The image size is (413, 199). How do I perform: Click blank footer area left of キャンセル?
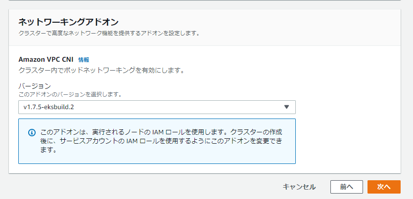coord(148,187)
